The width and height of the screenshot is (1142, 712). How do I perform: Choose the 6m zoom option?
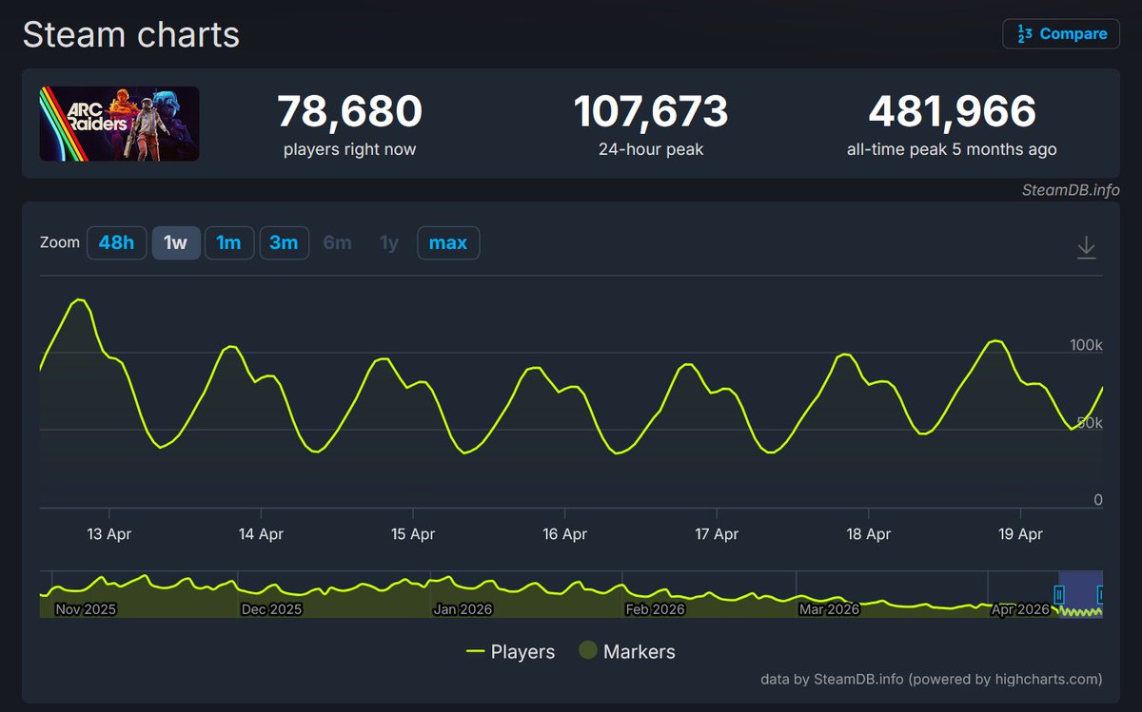337,242
